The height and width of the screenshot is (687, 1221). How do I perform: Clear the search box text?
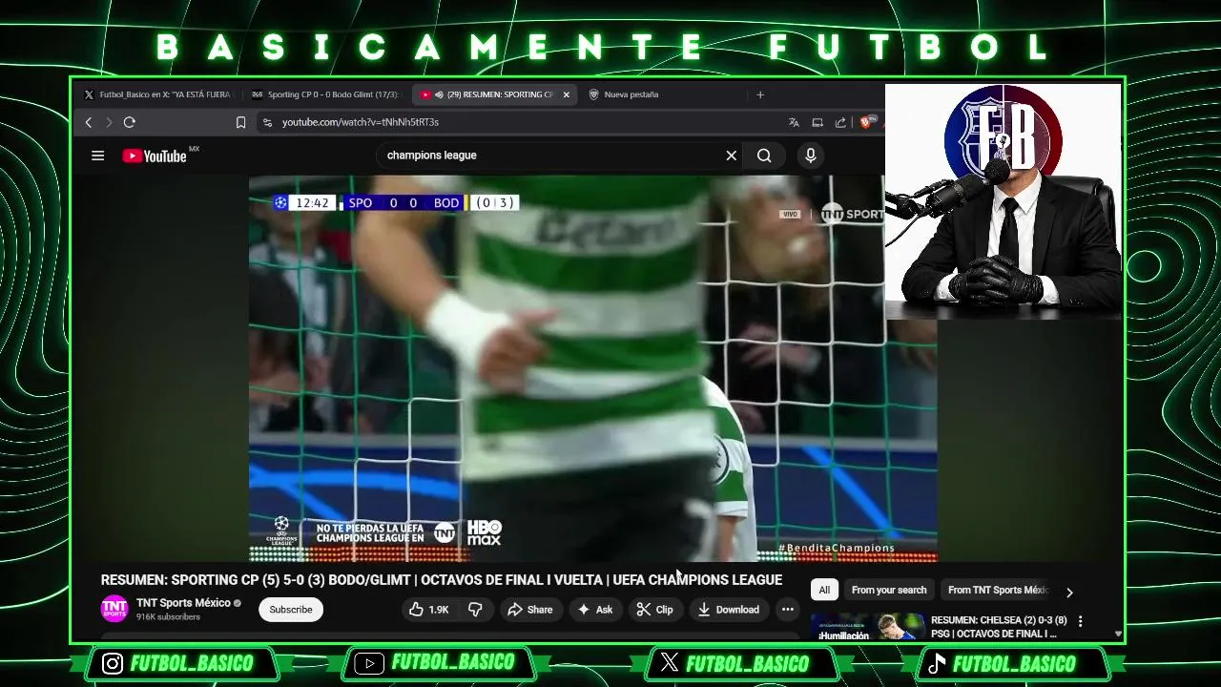tap(732, 156)
